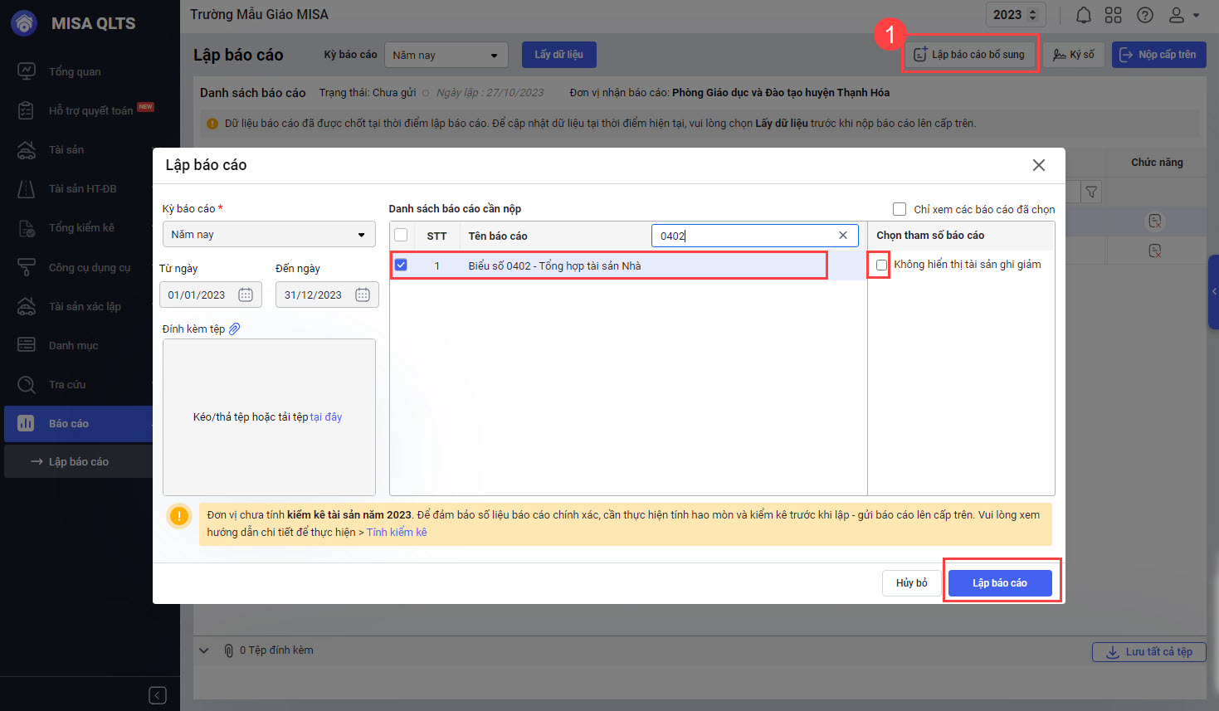Open Tra cứu menu
1219x711 pixels.
tap(67, 384)
